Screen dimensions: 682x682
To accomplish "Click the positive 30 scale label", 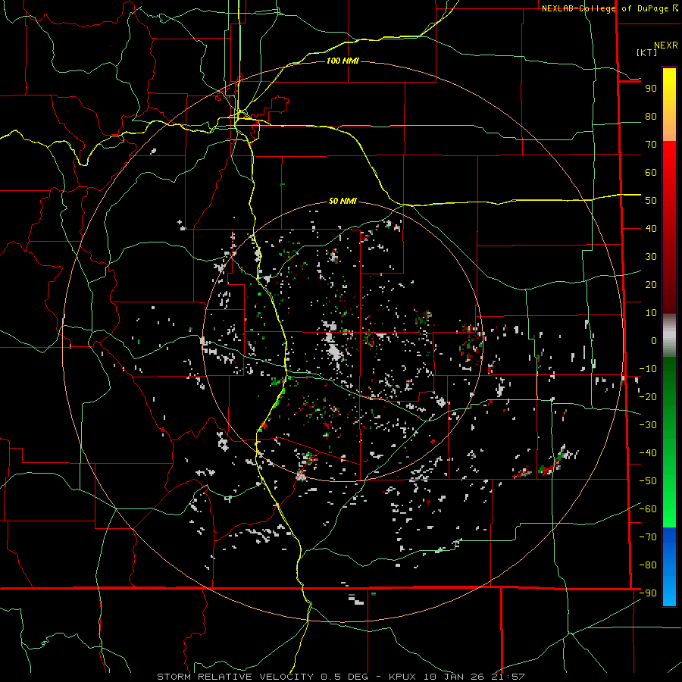I will pos(651,257).
